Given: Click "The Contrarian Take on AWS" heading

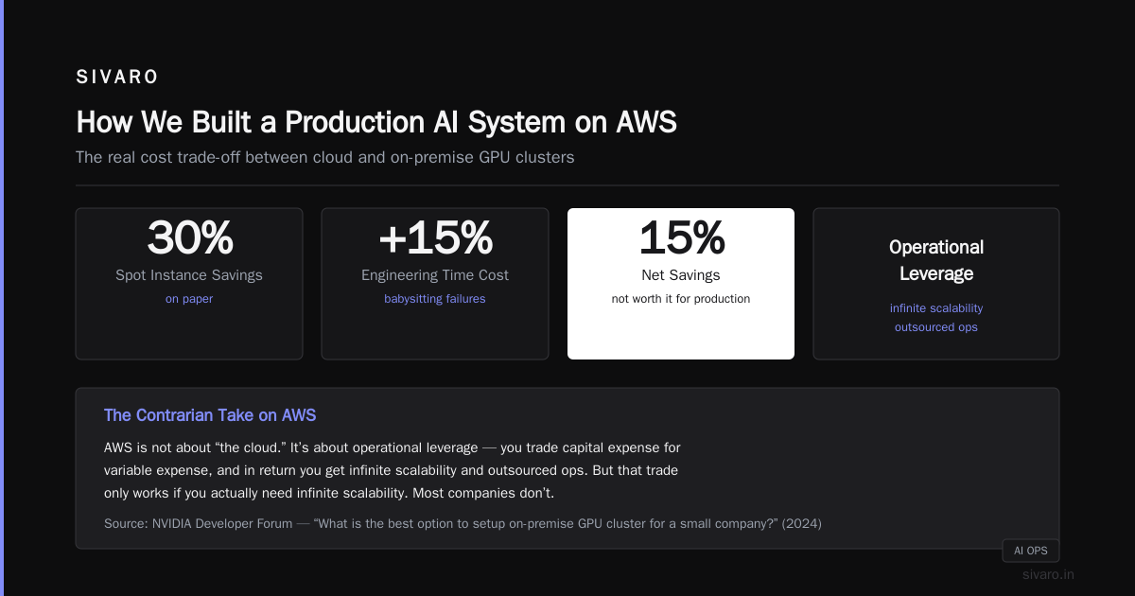Looking at the screenshot, I should pos(210,415).
